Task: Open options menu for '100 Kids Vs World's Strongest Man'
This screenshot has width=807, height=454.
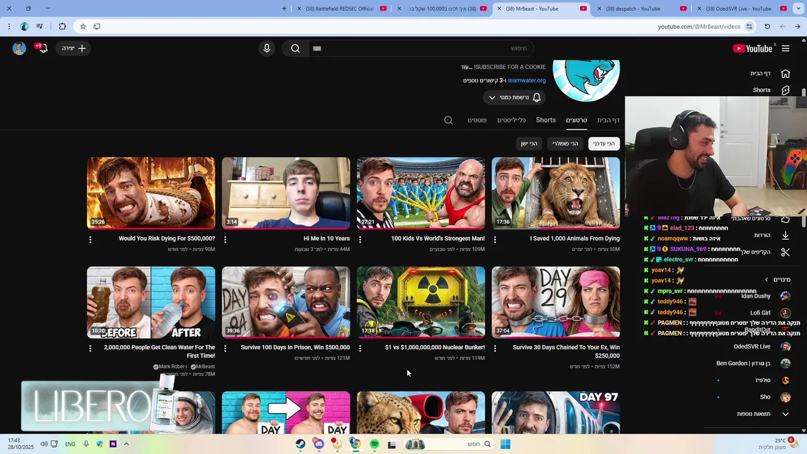Action: point(360,240)
